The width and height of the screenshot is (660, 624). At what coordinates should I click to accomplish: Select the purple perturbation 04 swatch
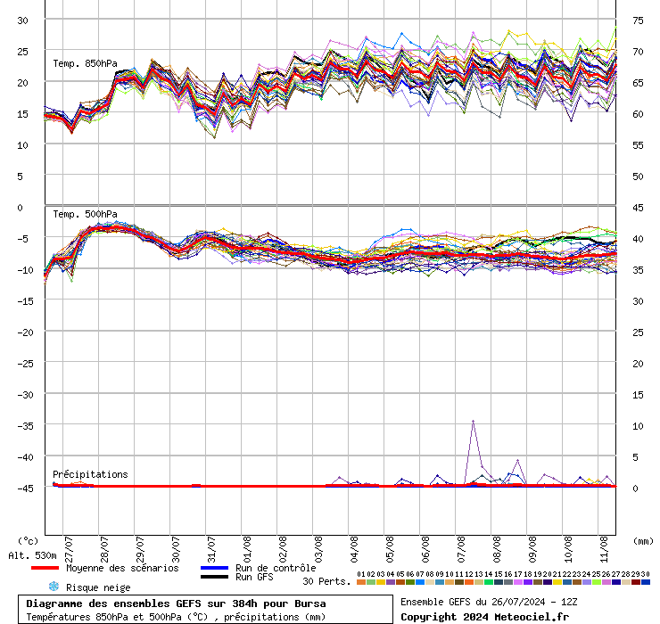[x=391, y=582]
